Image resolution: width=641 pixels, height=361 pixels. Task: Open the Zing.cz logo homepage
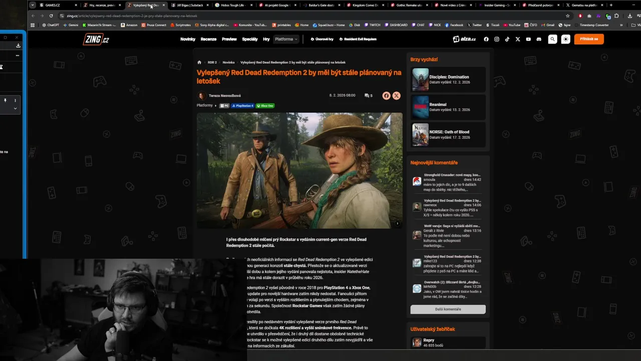[96, 39]
